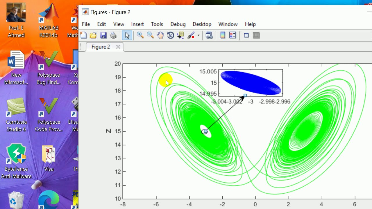
Task: Open the Prof. E Ahmed desktop icon
Action: pyautogui.click(x=16, y=20)
